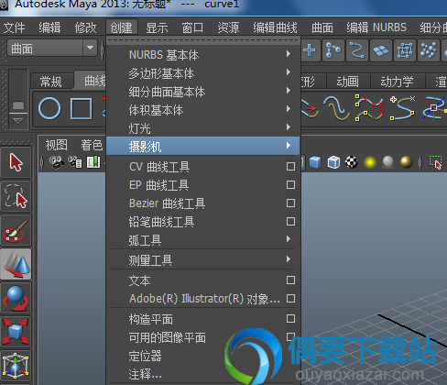Open the 修改 menu
This screenshot has height=385, width=447.
click(x=85, y=27)
